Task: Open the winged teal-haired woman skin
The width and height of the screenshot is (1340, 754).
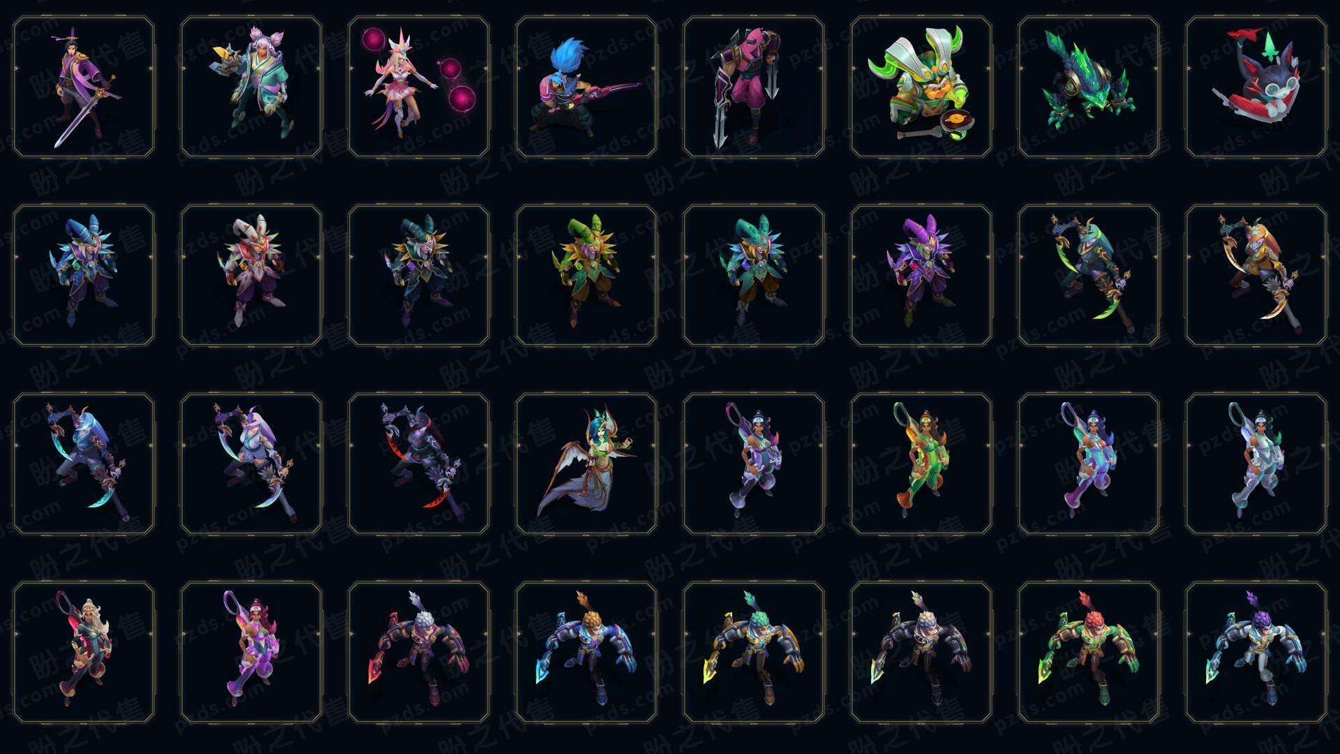Action: 586,464
